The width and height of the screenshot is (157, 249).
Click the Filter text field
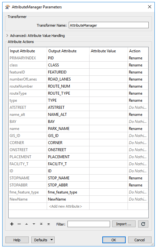(89, 224)
